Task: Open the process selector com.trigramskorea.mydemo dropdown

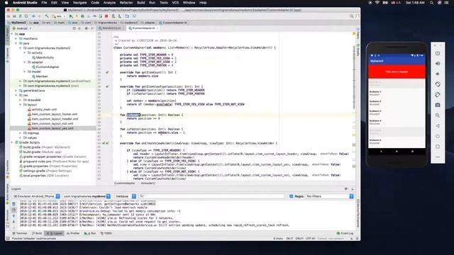Action: 87,196
